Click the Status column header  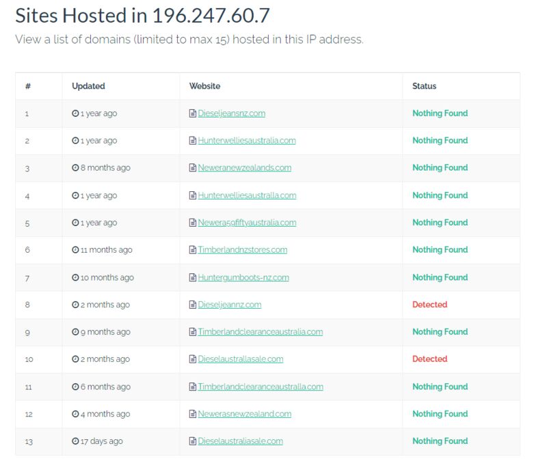coord(424,86)
